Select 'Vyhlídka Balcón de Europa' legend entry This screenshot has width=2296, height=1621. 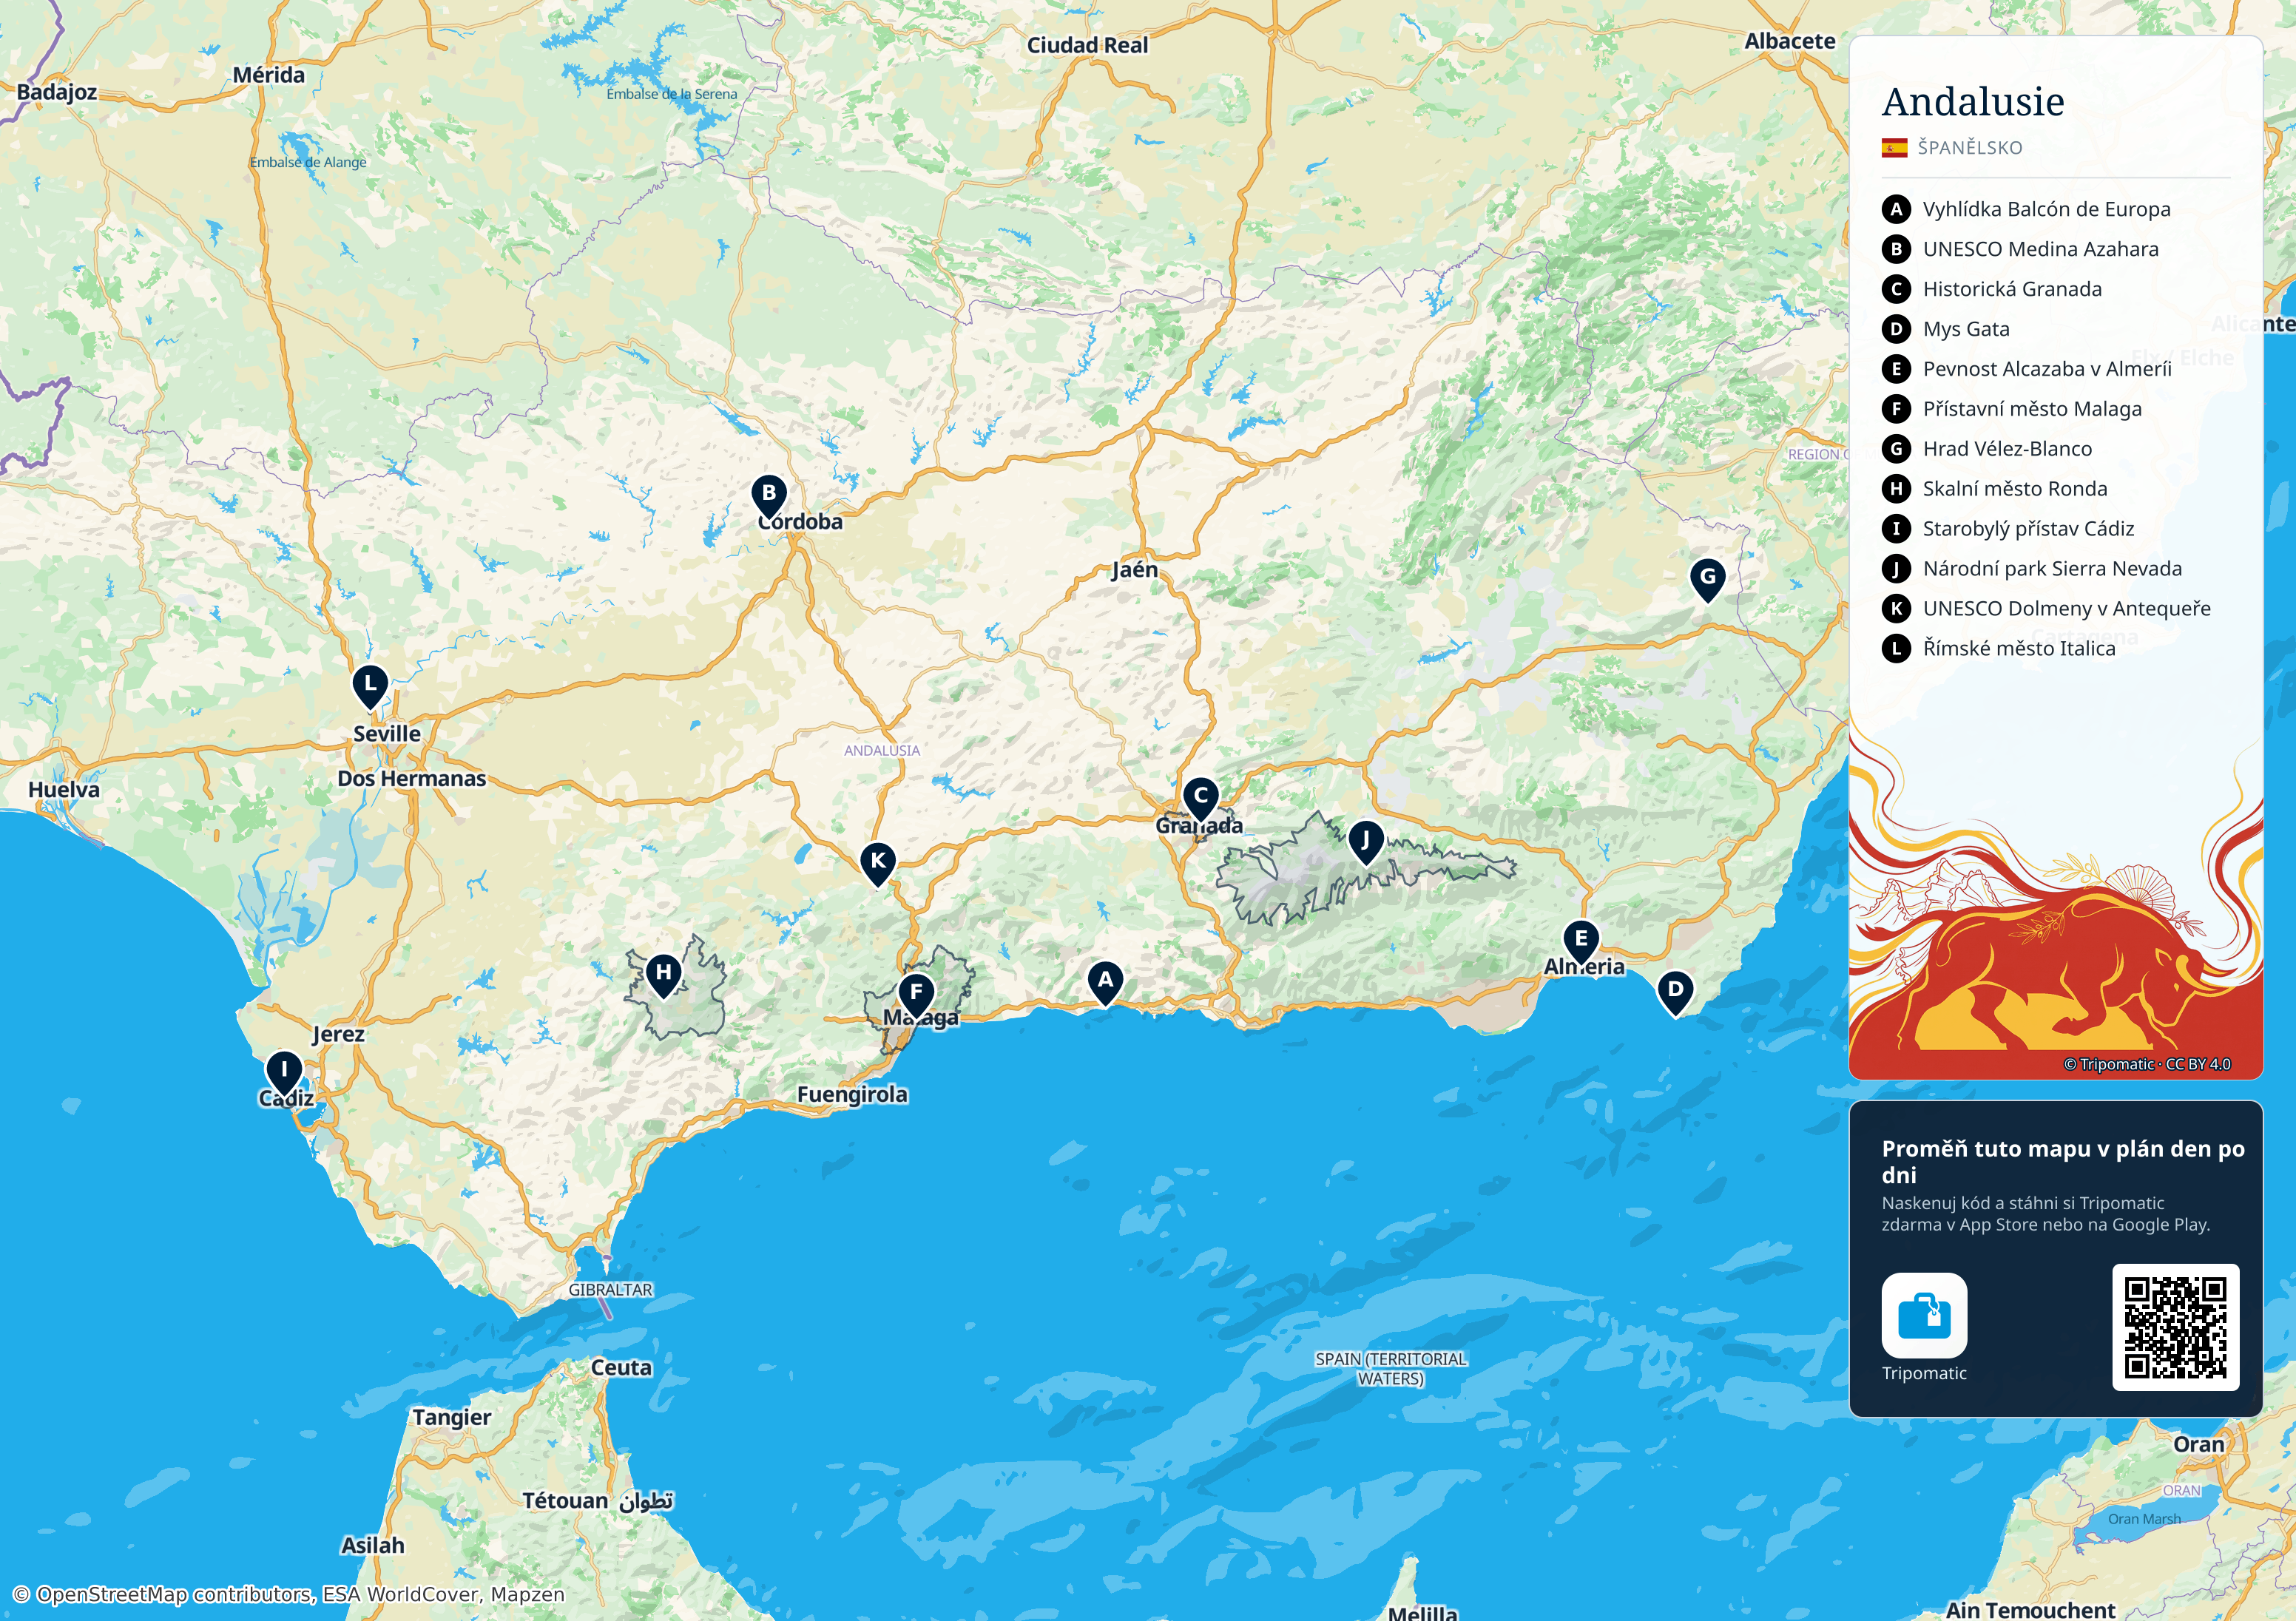pyautogui.click(x=2046, y=209)
